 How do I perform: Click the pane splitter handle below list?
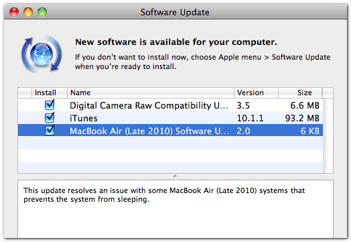pos(175,176)
